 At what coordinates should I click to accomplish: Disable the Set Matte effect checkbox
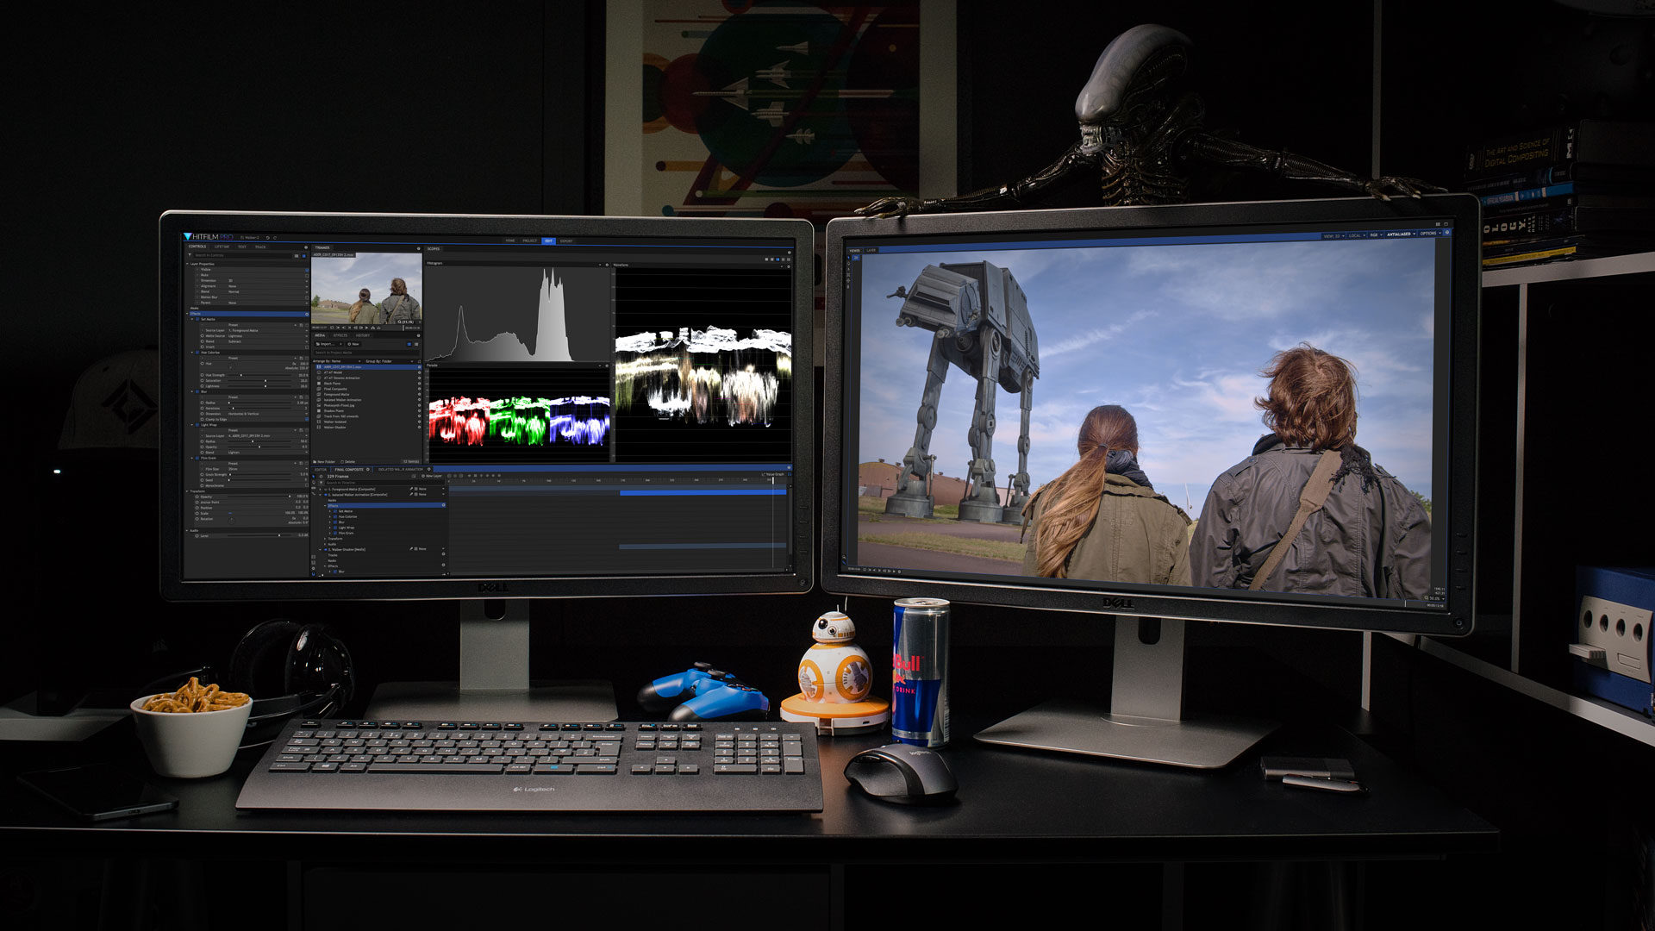(197, 319)
